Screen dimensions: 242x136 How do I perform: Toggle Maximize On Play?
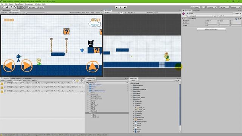tap(75, 12)
